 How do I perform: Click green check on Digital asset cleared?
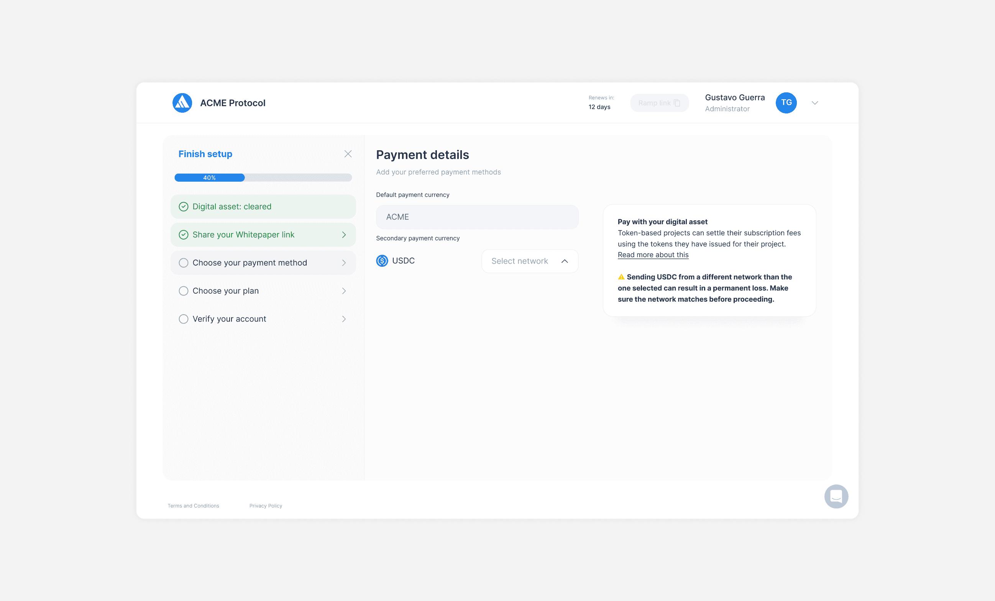[x=183, y=206]
